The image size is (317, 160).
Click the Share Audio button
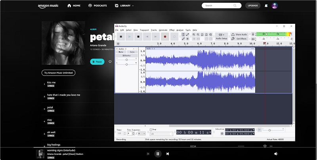(239, 35)
